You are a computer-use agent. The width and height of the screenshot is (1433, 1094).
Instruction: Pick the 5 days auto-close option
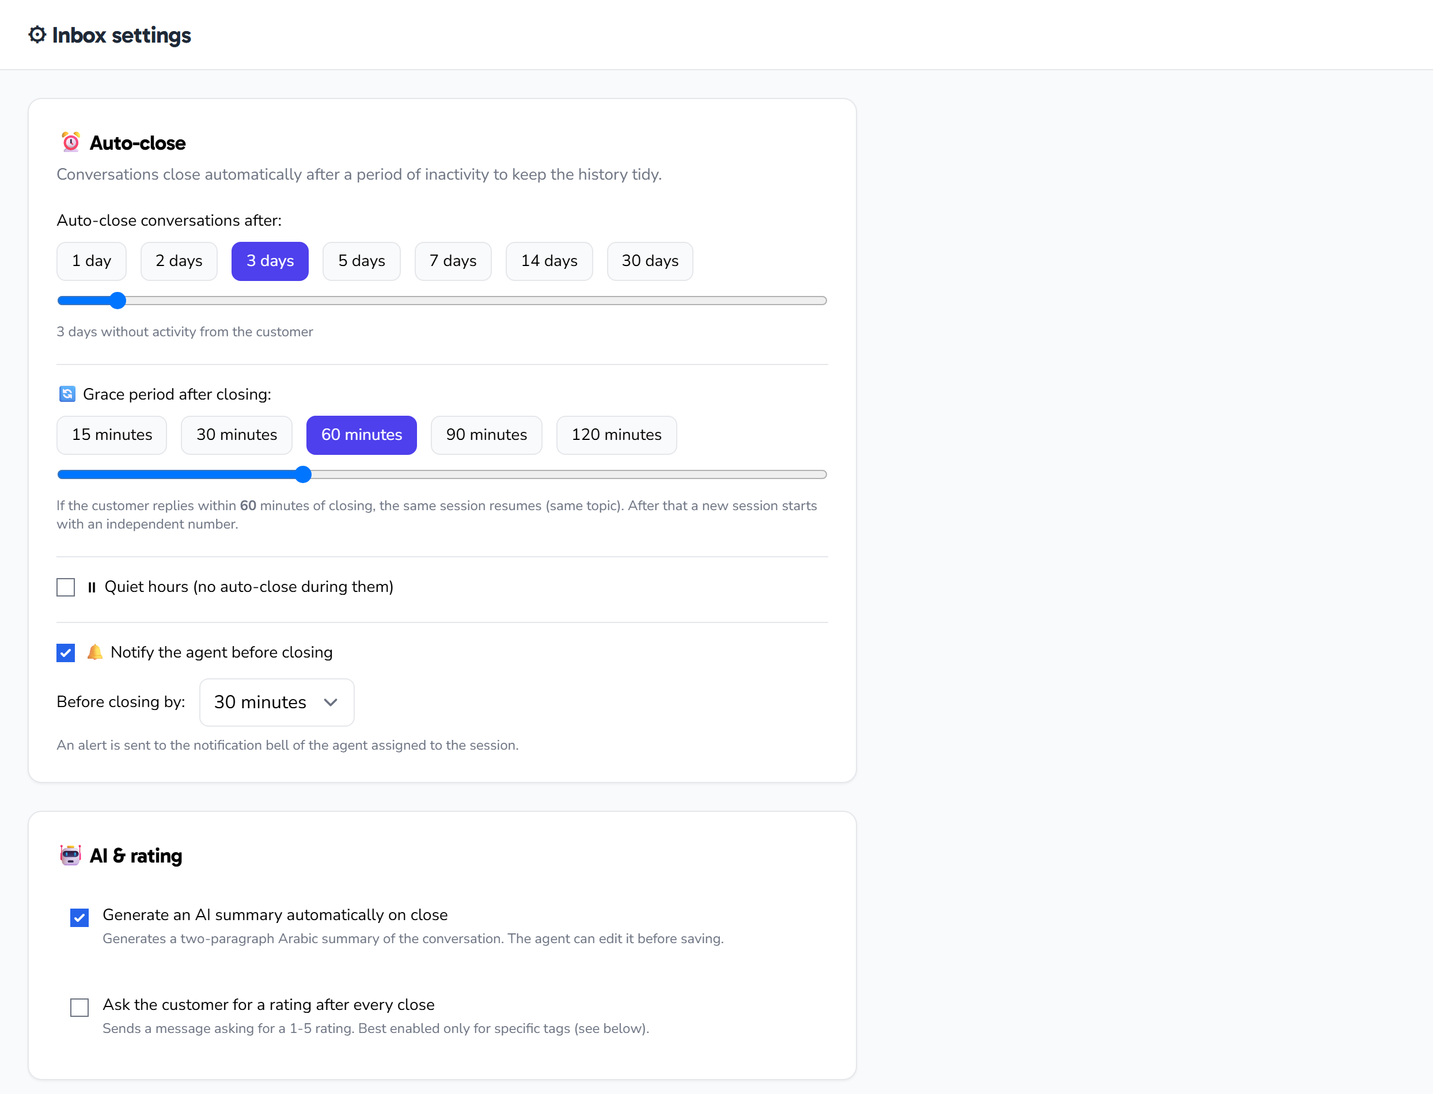(362, 261)
